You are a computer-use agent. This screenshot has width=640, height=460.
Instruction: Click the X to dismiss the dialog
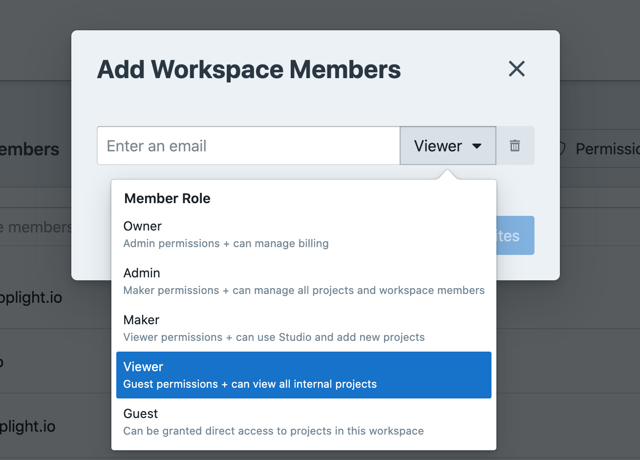pos(516,69)
